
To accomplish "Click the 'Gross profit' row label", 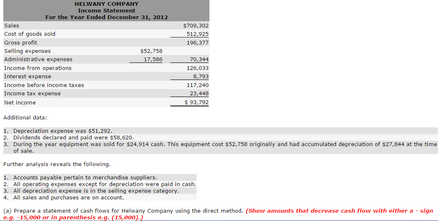I will coord(21,43).
